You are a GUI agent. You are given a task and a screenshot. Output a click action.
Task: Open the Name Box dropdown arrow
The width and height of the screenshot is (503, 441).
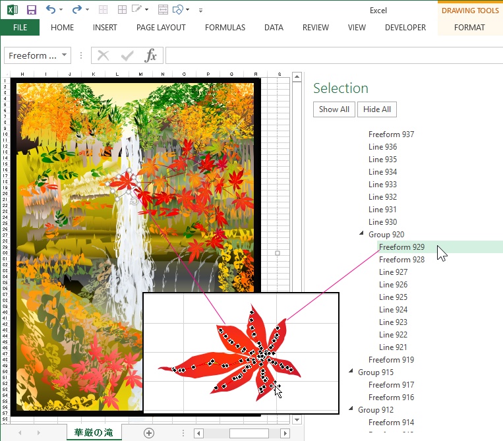pyautogui.click(x=64, y=56)
